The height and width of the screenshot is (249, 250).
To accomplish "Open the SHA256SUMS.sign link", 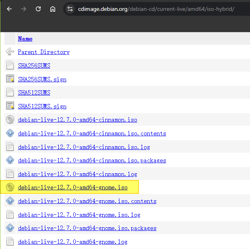I will click(42, 79).
